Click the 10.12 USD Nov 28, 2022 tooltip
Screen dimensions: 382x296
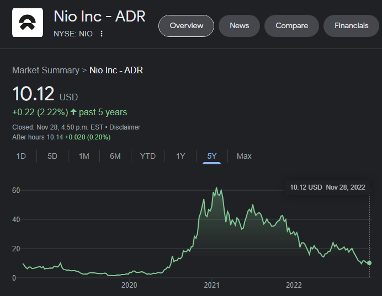click(327, 187)
